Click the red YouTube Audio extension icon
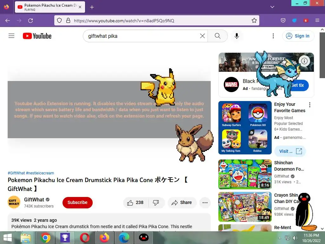The width and height of the screenshot is (325, 244). pos(306,20)
